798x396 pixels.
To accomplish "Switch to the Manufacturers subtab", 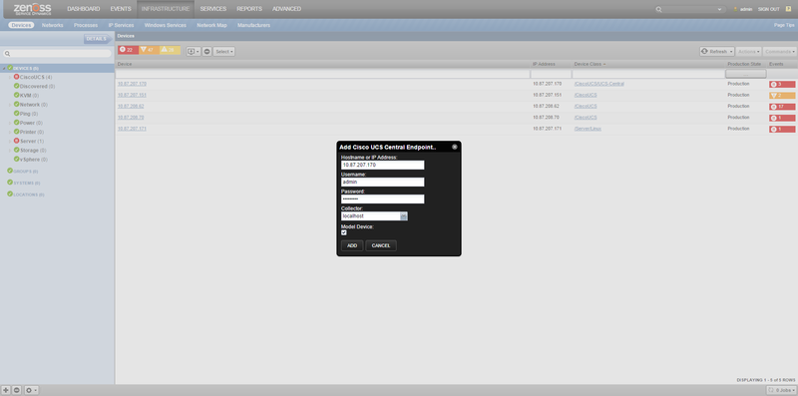I will [x=254, y=25].
